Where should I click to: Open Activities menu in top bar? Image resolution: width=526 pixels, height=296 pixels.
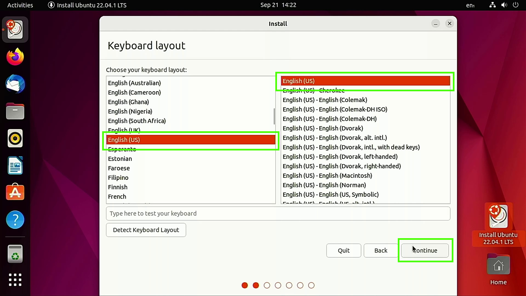[x=20, y=5]
